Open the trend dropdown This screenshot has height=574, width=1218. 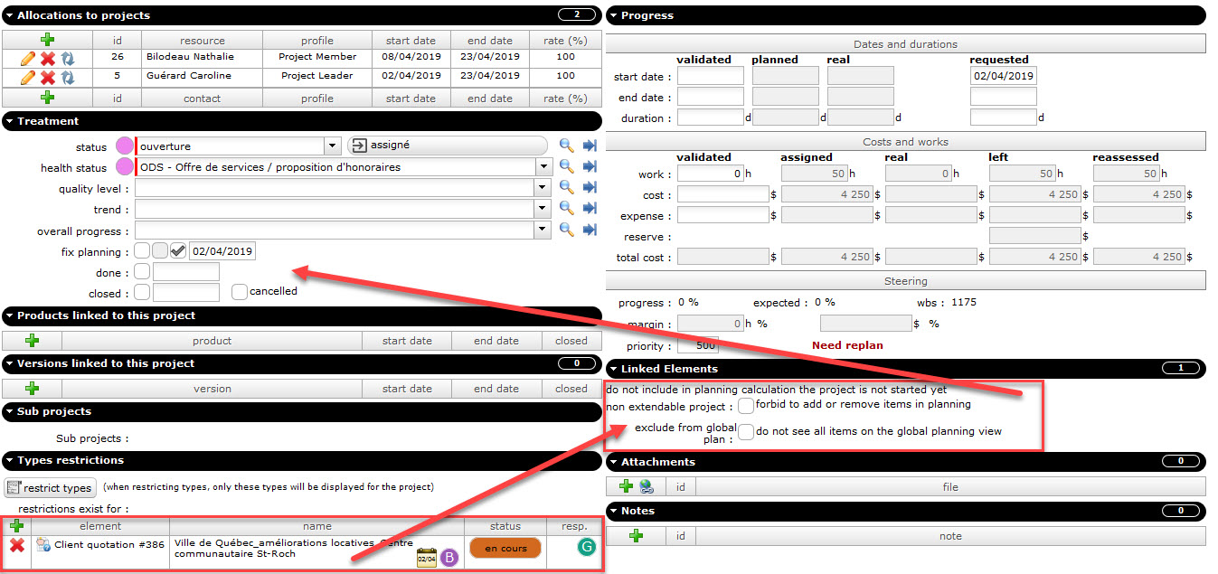point(543,210)
